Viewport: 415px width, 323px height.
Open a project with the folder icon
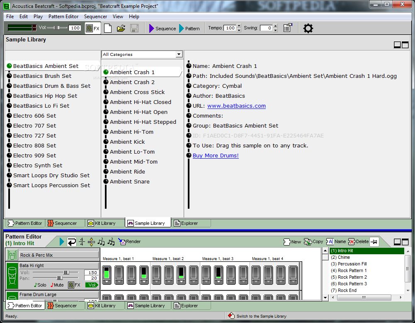tap(121, 28)
